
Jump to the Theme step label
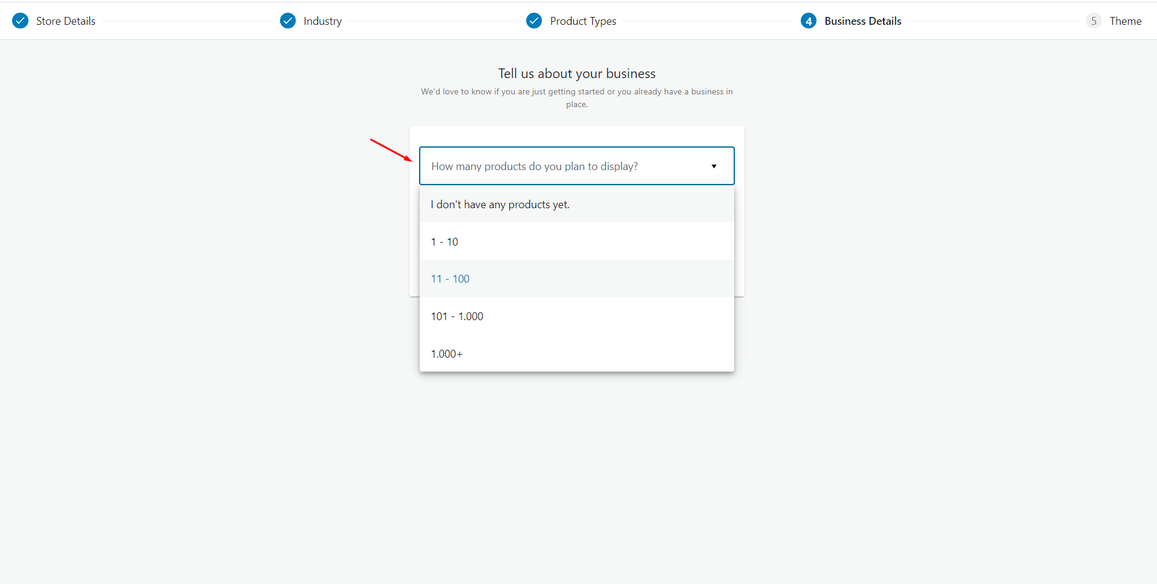click(x=1126, y=21)
